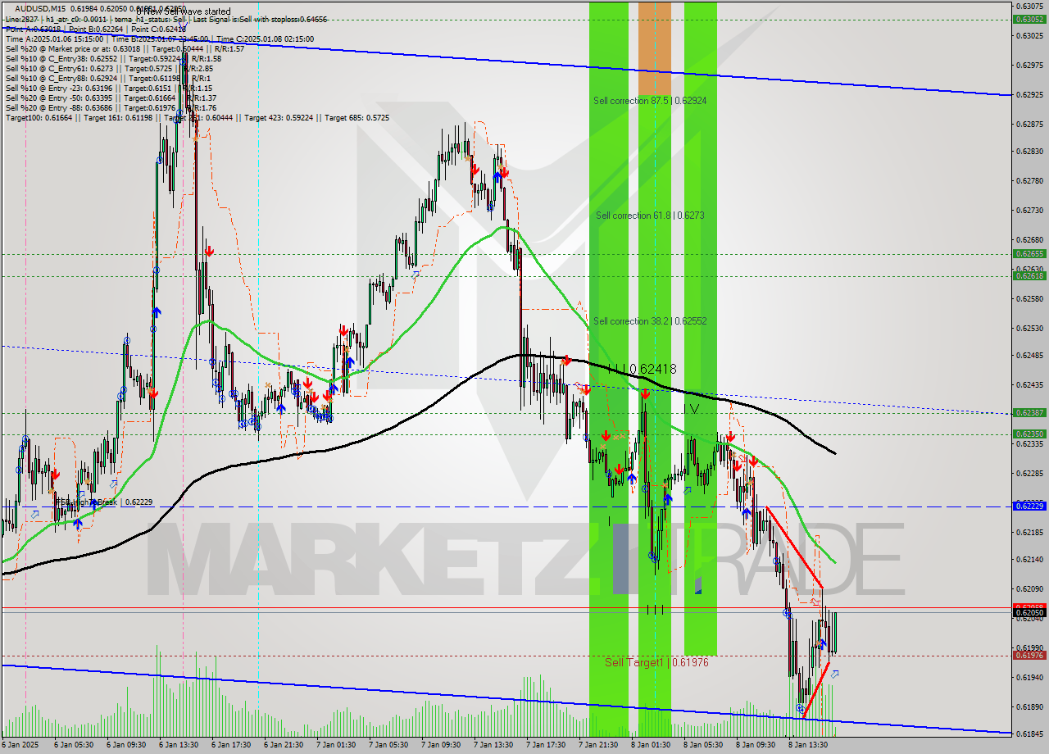Select the blue 0.62229 price tag
This screenshot has width=1049, height=754.
(1029, 506)
